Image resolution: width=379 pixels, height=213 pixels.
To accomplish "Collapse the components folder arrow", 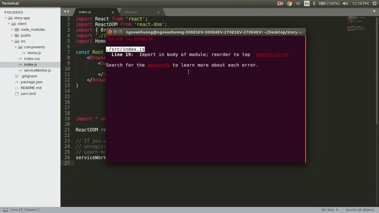I will click(x=16, y=47).
